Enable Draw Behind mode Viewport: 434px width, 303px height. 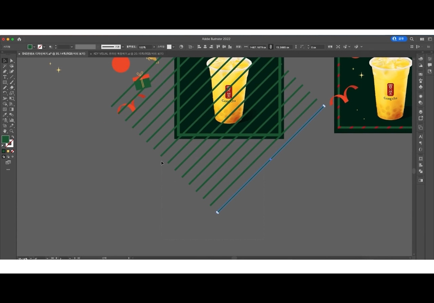(x=8, y=157)
